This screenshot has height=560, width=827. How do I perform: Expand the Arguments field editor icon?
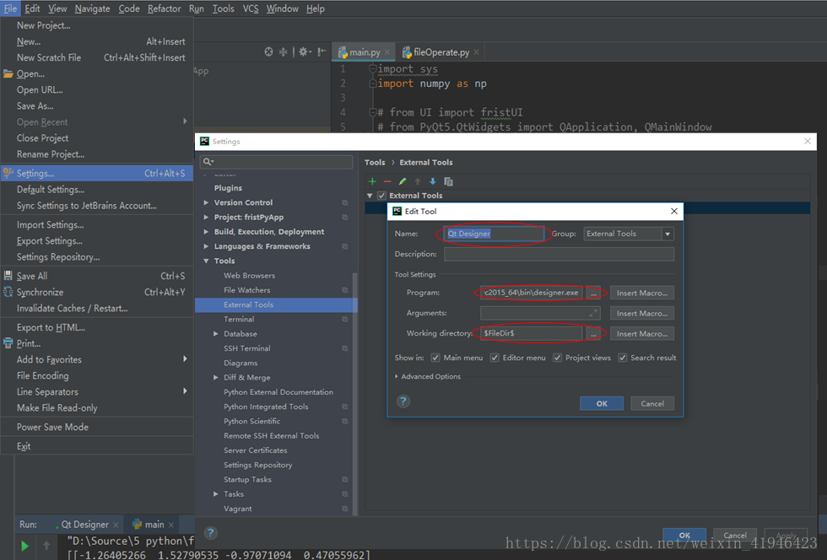(593, 313)
